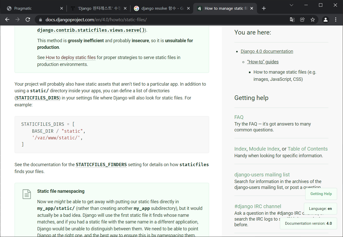Go back to the previous page
The image size is (343, 237).
pyautogui.click(x=7, y=19)
